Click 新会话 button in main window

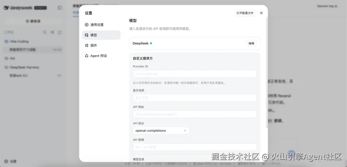pos(33,21)
